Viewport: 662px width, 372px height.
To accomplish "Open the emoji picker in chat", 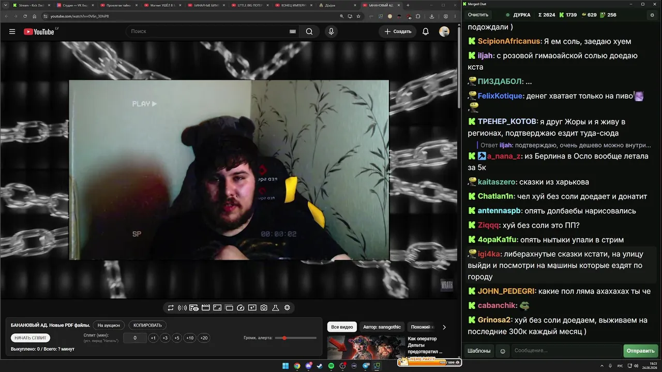I will click(x=502, y=351).
